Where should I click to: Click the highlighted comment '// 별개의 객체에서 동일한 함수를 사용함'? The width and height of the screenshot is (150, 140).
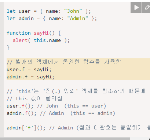click(x=64, y=62)
